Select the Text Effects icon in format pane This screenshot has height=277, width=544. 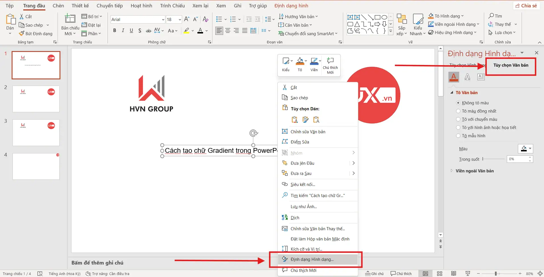point(467,77)
